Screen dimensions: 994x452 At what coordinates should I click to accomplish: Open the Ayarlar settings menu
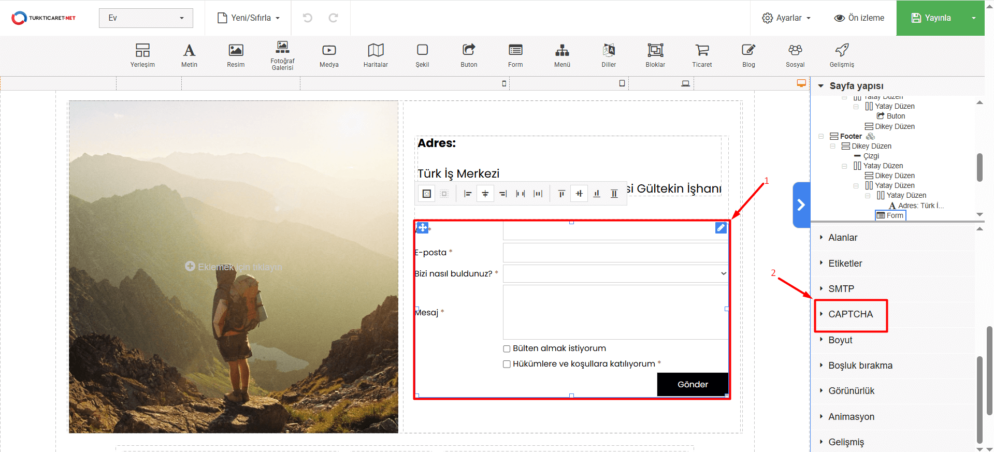(786, 18)
